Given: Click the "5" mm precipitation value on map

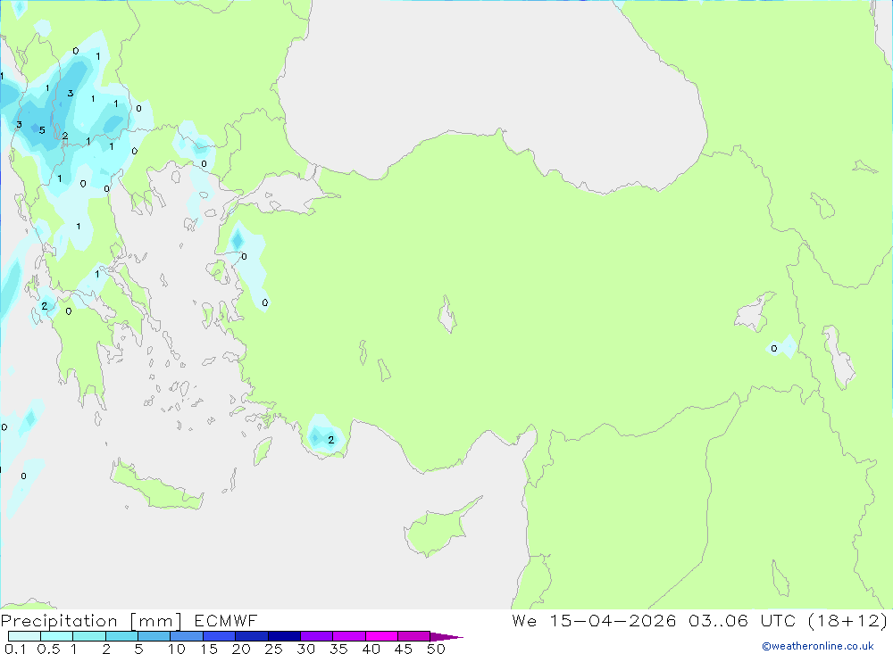Looking at the screenshot, I should click(42, 130).
